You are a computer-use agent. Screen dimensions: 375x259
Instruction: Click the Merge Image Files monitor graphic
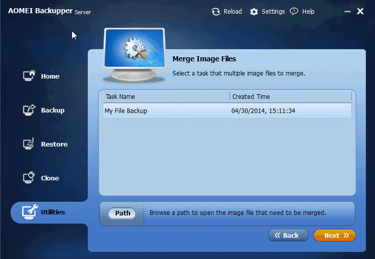click(x=134, y=55)
